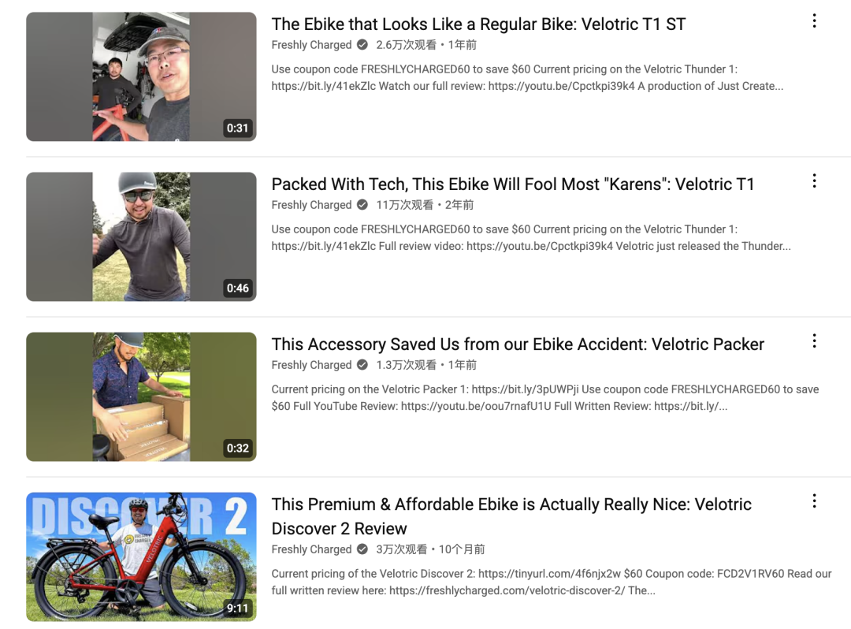
Task: Open the 0:32 Velotric Packer thumbnail
Action: (x=141, y=396)
